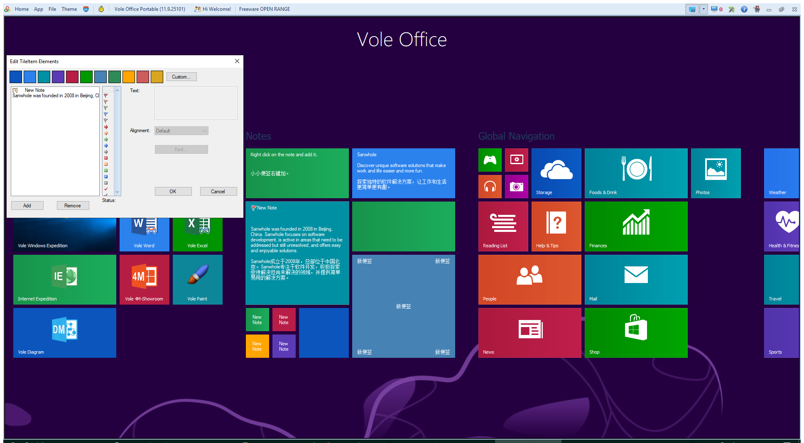
Task: Open the Theme menu
Action: (x=69, y=9)
